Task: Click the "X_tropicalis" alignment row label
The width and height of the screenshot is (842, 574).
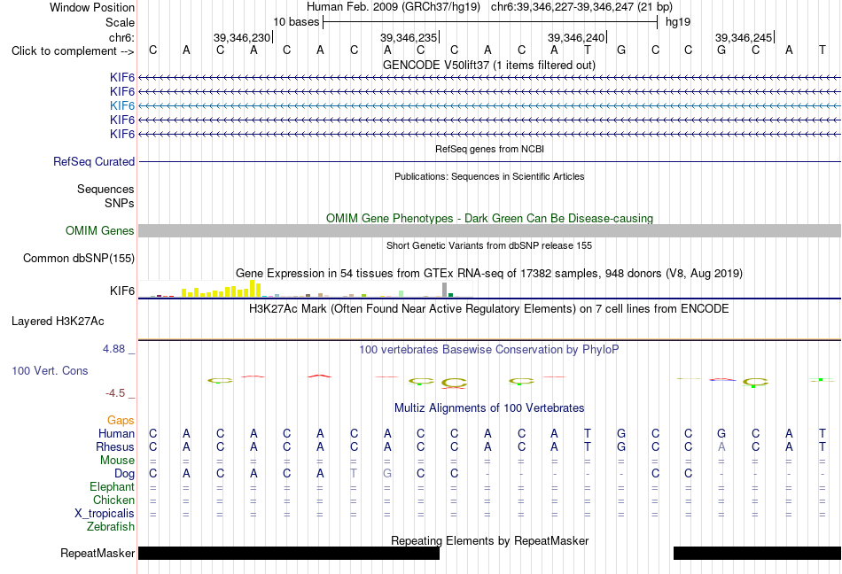Action: coord(105,514)
